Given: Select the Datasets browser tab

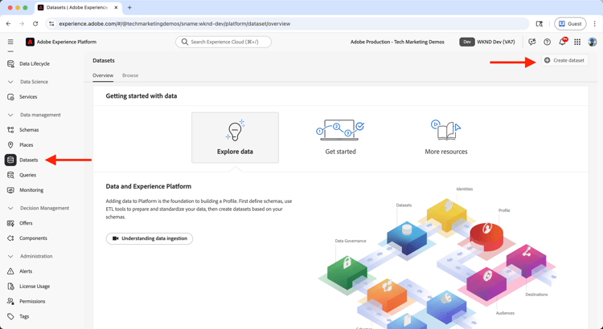Looking at the screenshot, I should click(x=78, y=8).
